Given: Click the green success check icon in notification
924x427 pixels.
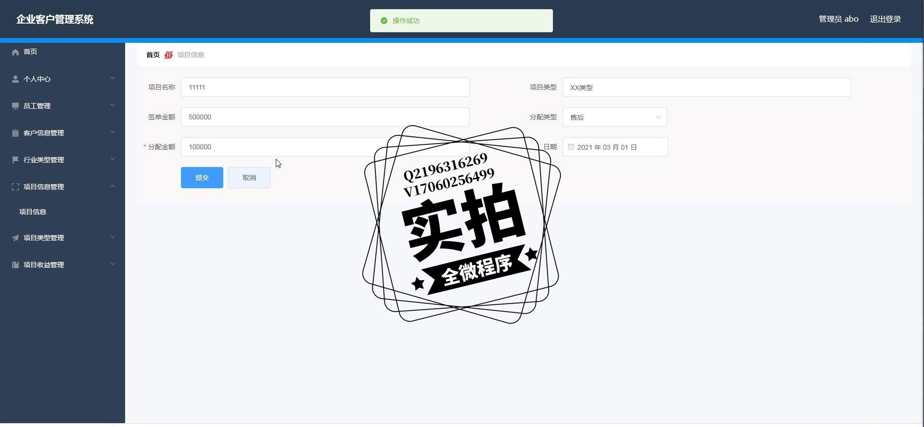Looking at the screenshot, I should tap(384, 21).
